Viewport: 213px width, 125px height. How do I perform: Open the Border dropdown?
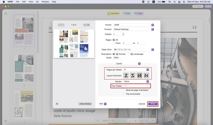136,81
